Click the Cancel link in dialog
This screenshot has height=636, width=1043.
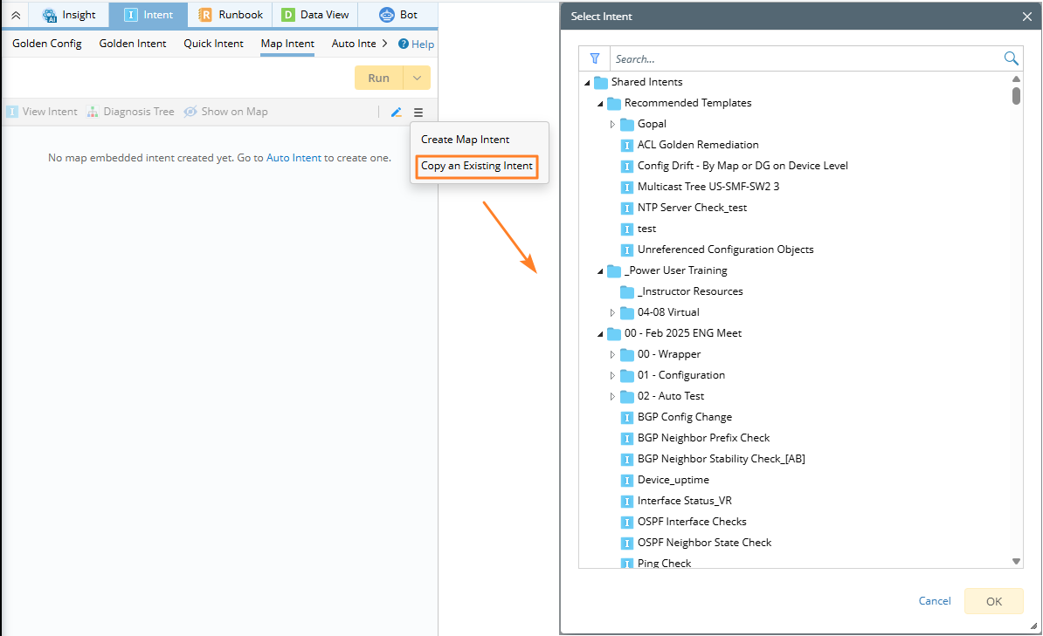[x=935, y=601]
